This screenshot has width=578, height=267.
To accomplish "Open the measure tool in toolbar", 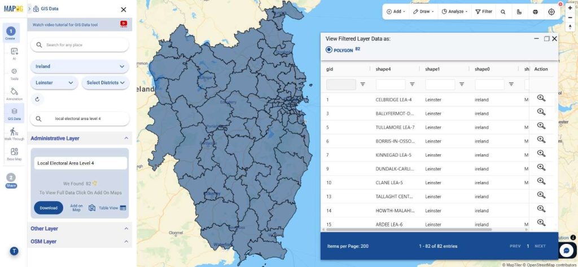I will pos(519,12).
